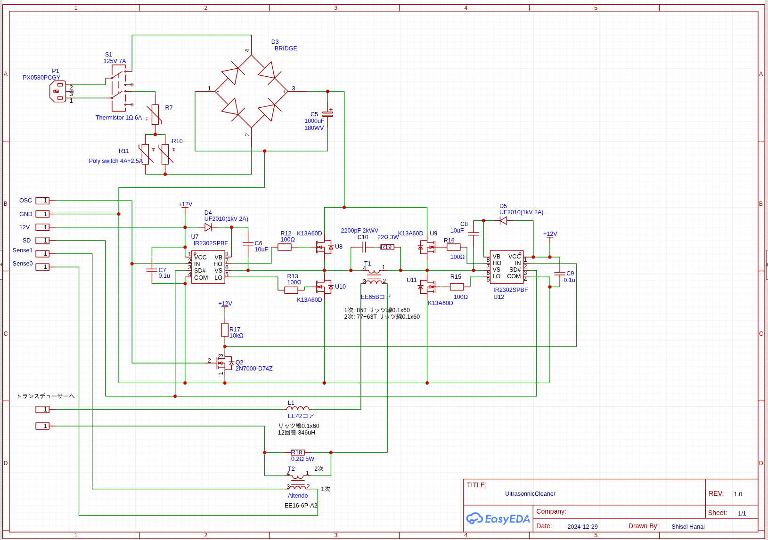
Task: Select the D4 diode symbol
Action: pos(208,227)
